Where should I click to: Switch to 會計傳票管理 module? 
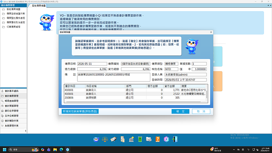pos(14,96)
